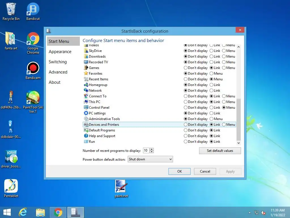
Task: Click the Favorites star icon
Action: (x=86, y=74)
